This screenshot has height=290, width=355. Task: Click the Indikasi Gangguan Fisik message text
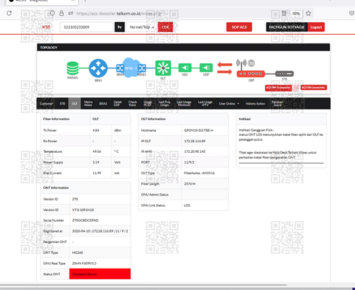pyautogui.click(x=280, y=134)
